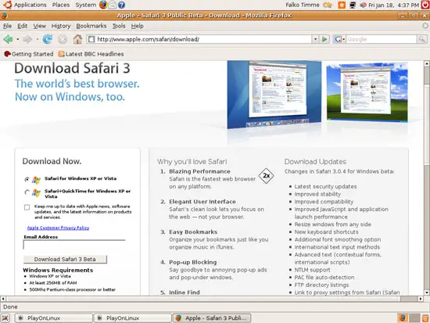This screenshot has width=430, height=323.
Task: Click the clock showing Fri Jan 18
Action: click(393, 5)
